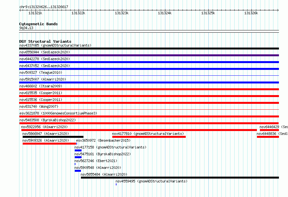Screen dimensions: 288x197
Task: Select the nsv6556944 Sedlazeck2020 purple bar
Action: tap(149, 55)
